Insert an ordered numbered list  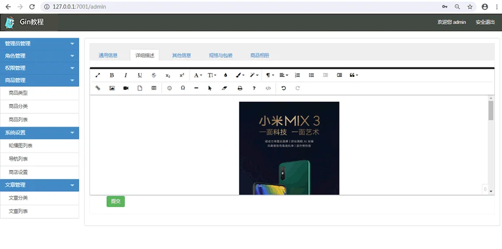pyautogui.click(x=298, y=75)
